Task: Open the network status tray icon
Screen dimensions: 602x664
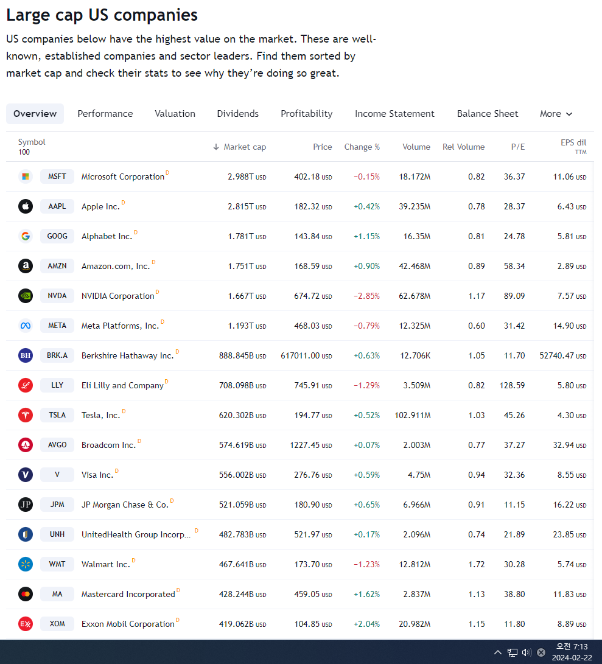Action: [x=512, y=652]
